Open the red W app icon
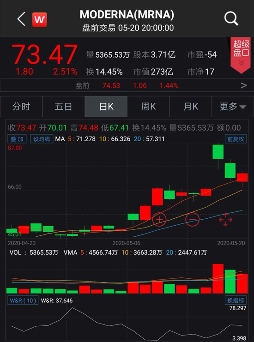 pyautogui.click(x=40, y=20)
